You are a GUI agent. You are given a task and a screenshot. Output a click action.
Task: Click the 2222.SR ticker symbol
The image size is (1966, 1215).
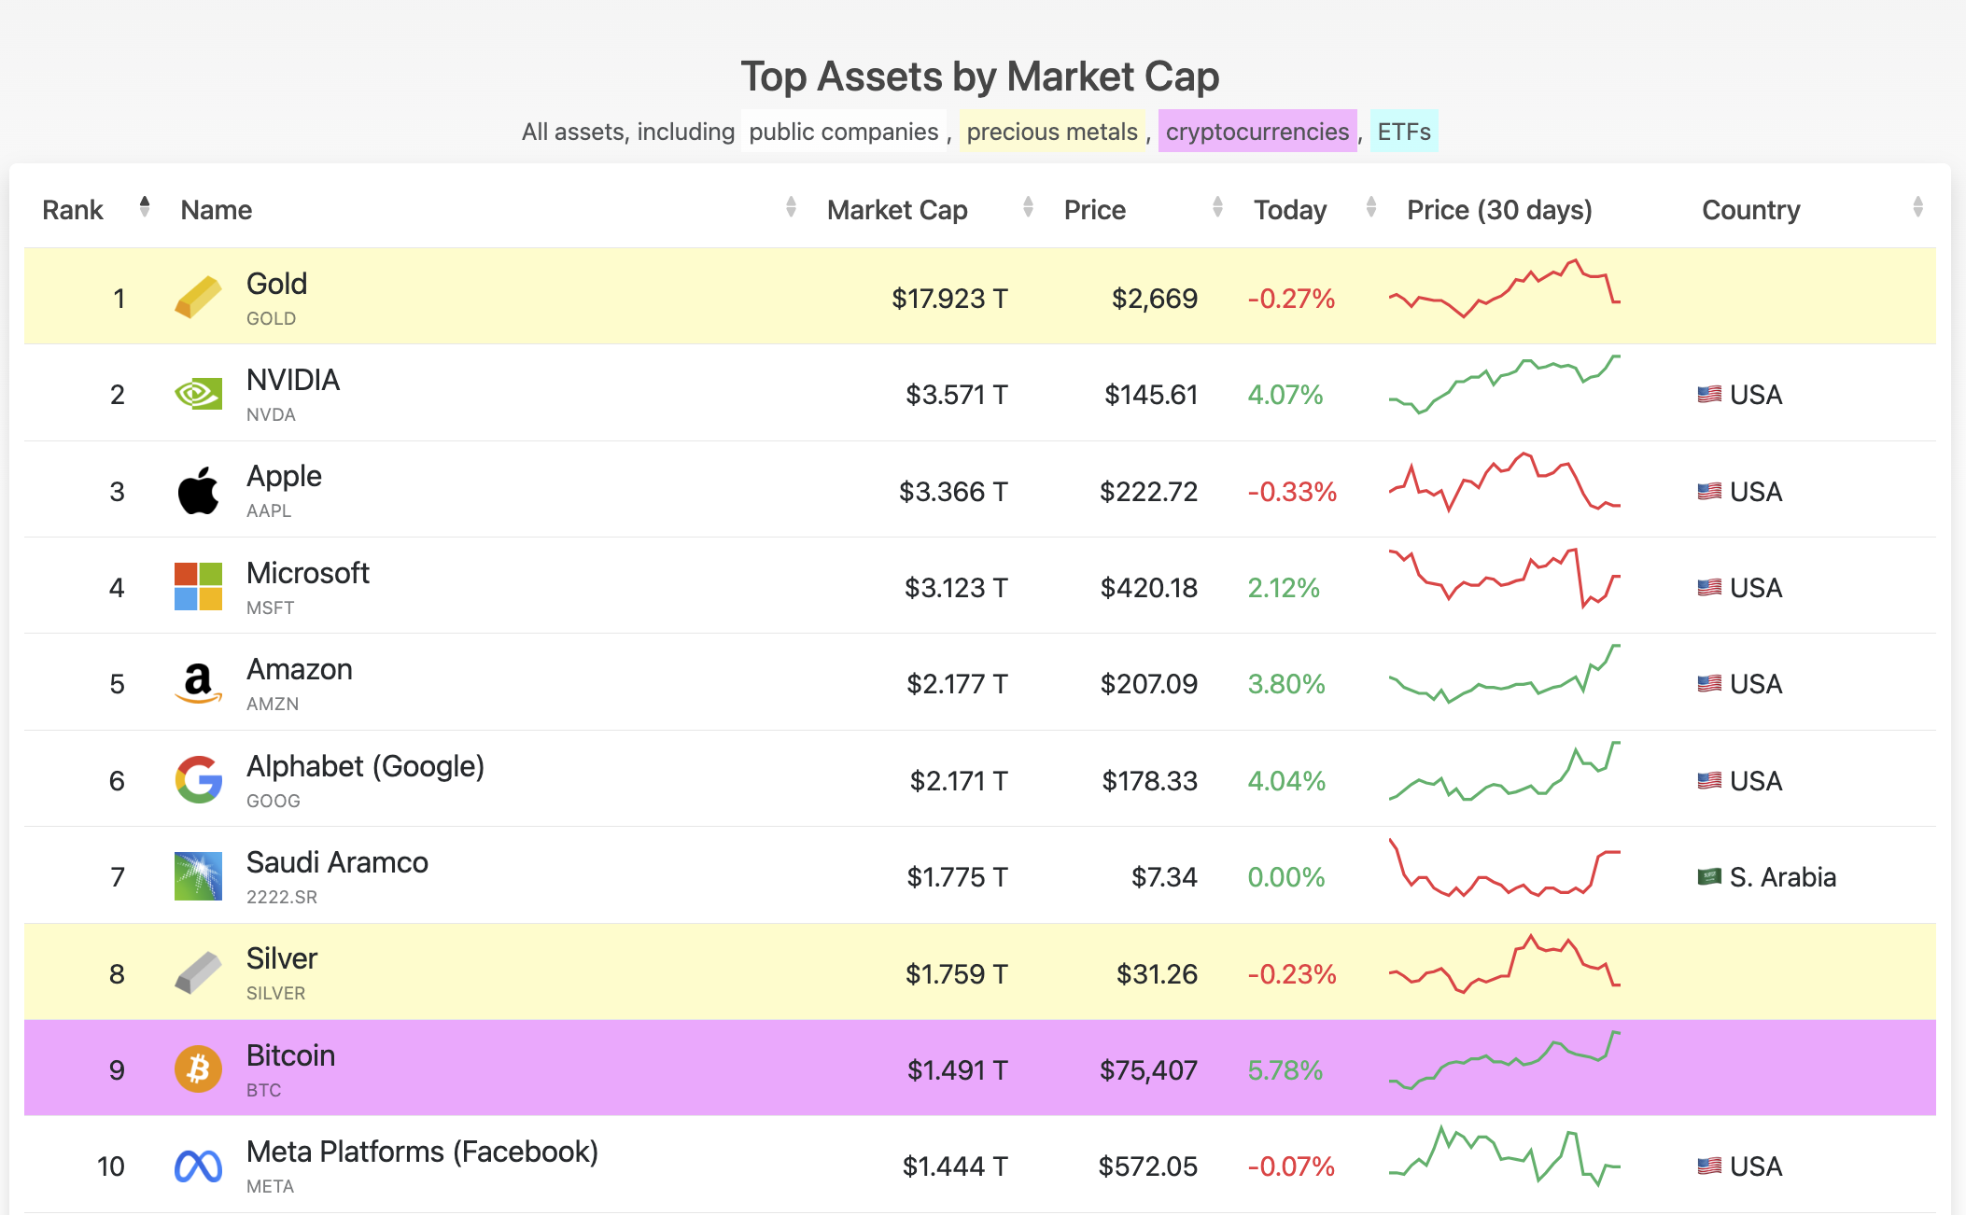pos(282,897)
